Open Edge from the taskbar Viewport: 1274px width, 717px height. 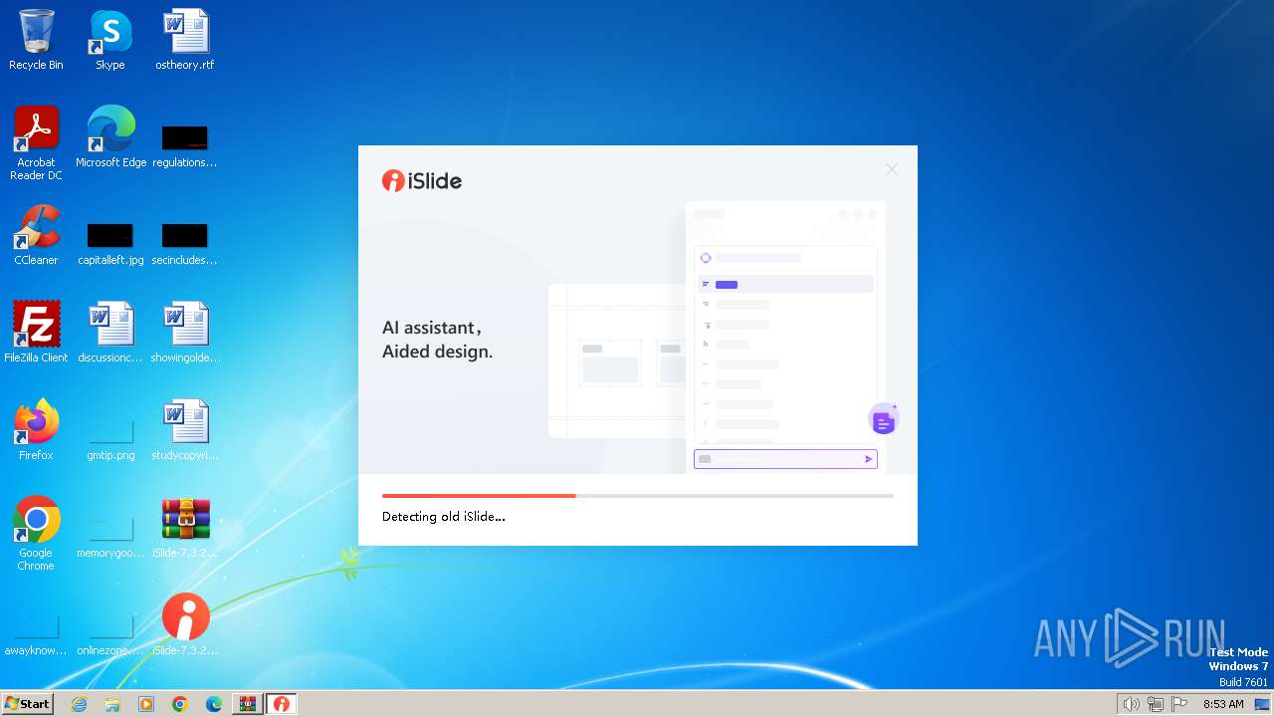214,704
